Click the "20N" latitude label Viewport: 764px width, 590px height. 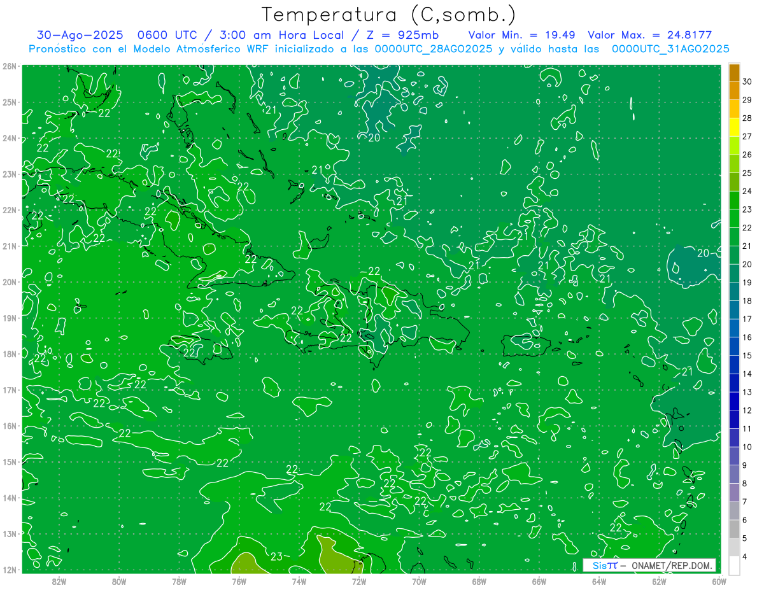(9, 282)
